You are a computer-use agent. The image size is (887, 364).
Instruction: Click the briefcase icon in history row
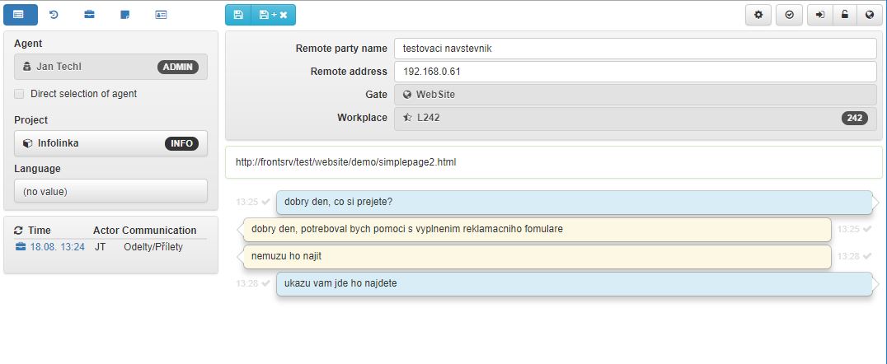coord(21,247)
